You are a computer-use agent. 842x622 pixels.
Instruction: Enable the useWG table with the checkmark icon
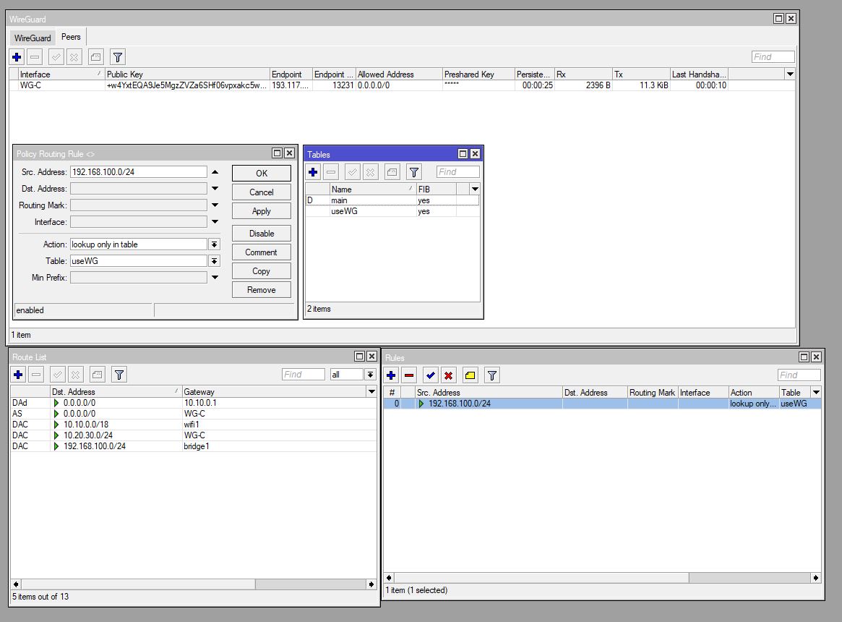(352, 171)
